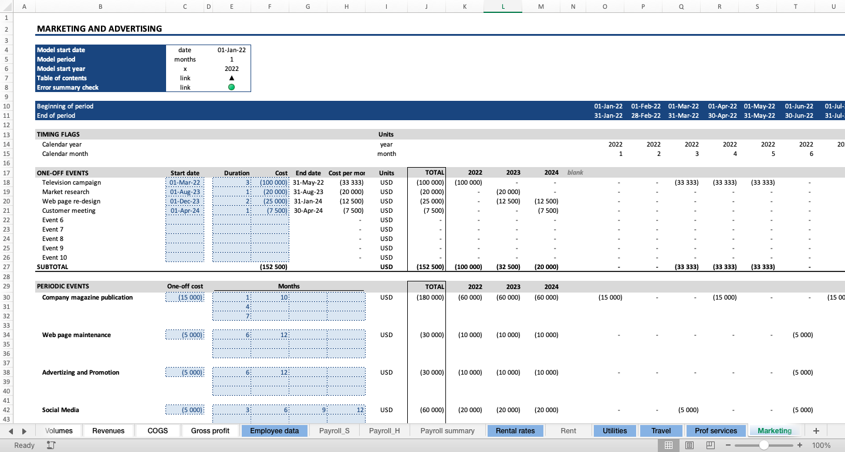Click the Company magazine publication label
The height and width of the screenshot is (452, 845).
(87, 297)
